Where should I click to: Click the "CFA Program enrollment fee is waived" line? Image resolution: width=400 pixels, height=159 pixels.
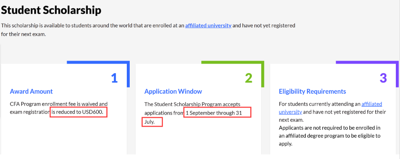point(59,104)
